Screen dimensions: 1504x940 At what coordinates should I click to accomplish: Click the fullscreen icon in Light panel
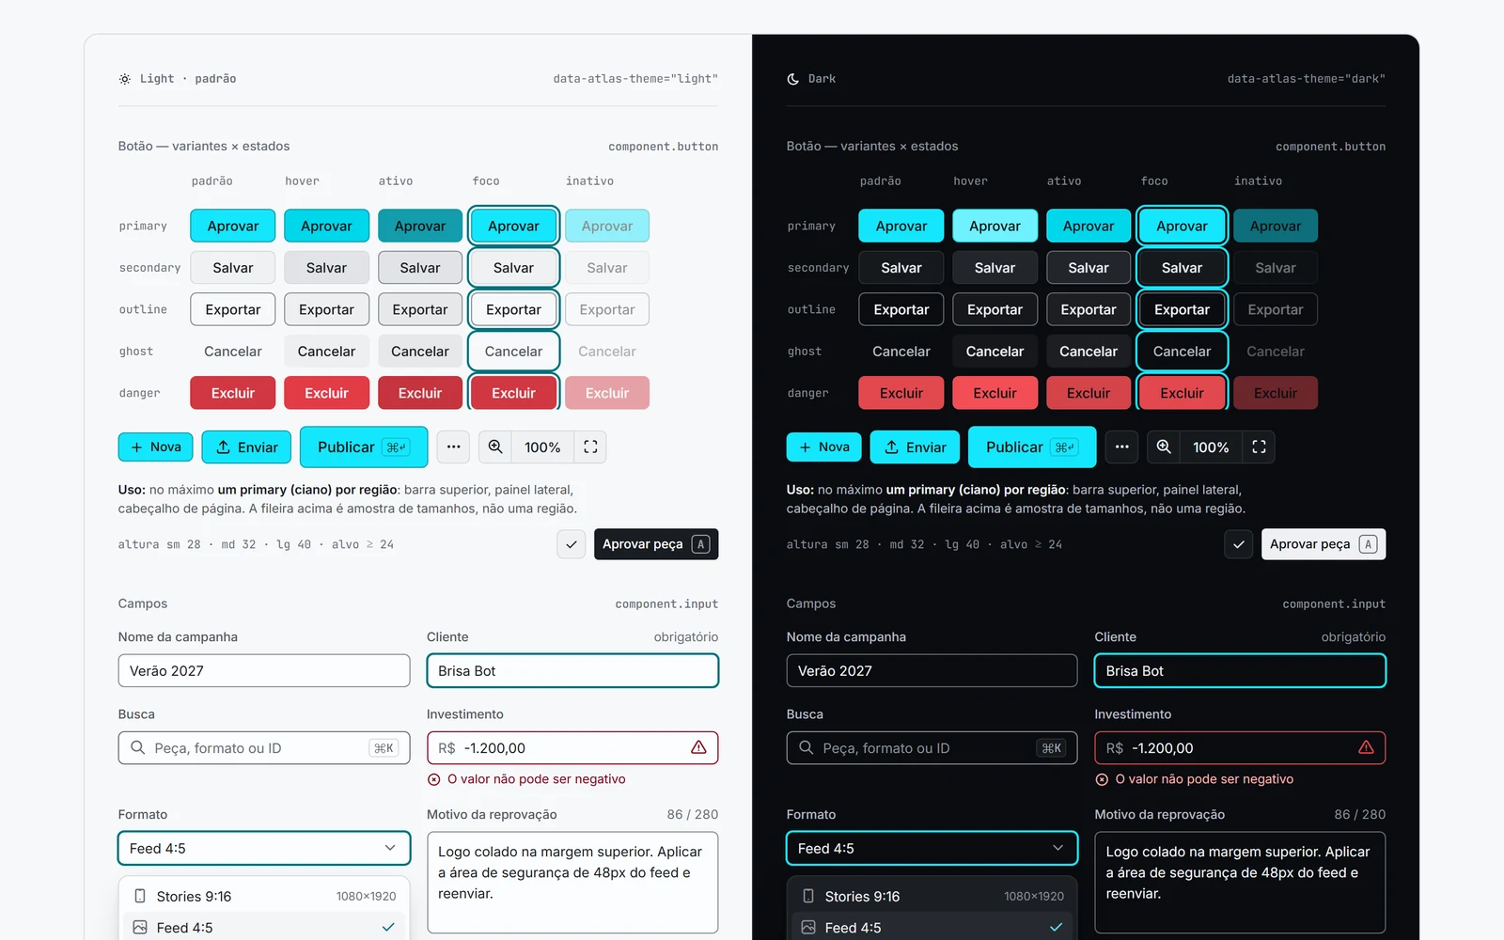[x=590, y=447]
